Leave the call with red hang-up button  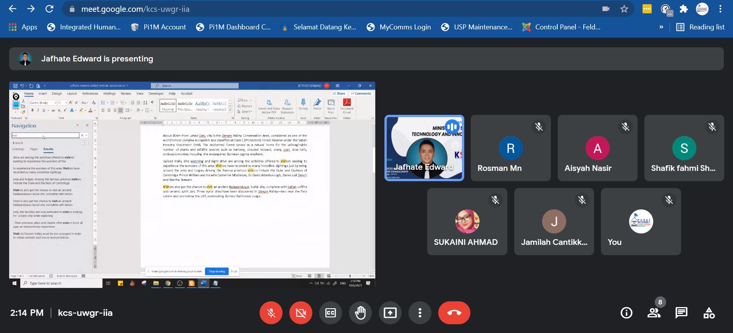point(454,313)
